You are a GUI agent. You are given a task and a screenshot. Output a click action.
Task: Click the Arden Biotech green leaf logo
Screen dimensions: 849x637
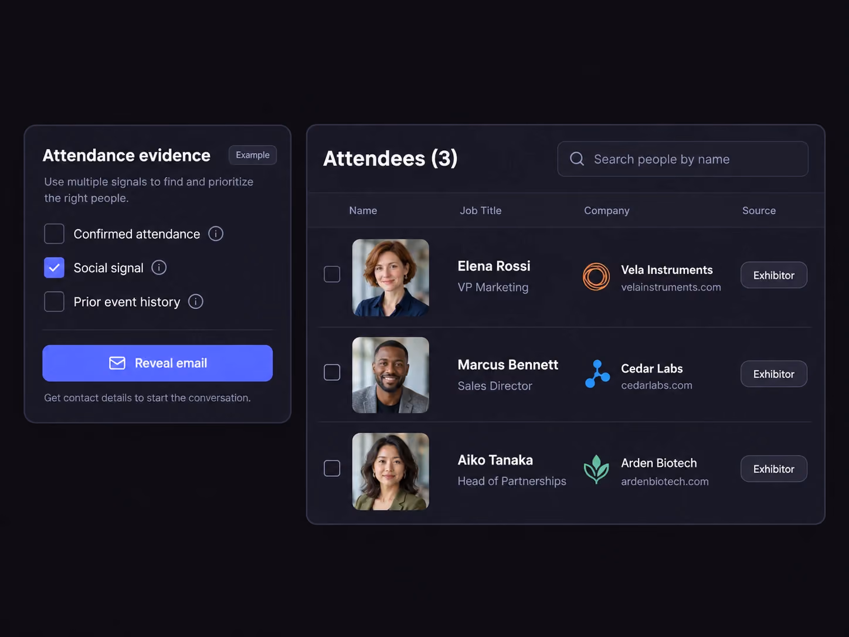(x=596, y=469)
